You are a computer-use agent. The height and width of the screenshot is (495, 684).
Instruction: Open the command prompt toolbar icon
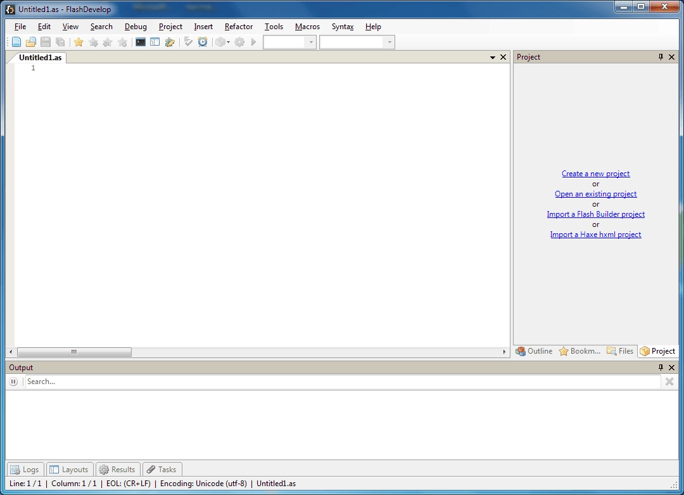(141, 42)
